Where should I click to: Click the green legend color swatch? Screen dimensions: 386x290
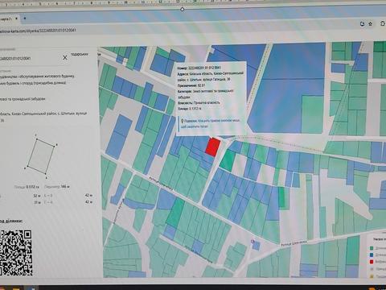pos(372,248)
